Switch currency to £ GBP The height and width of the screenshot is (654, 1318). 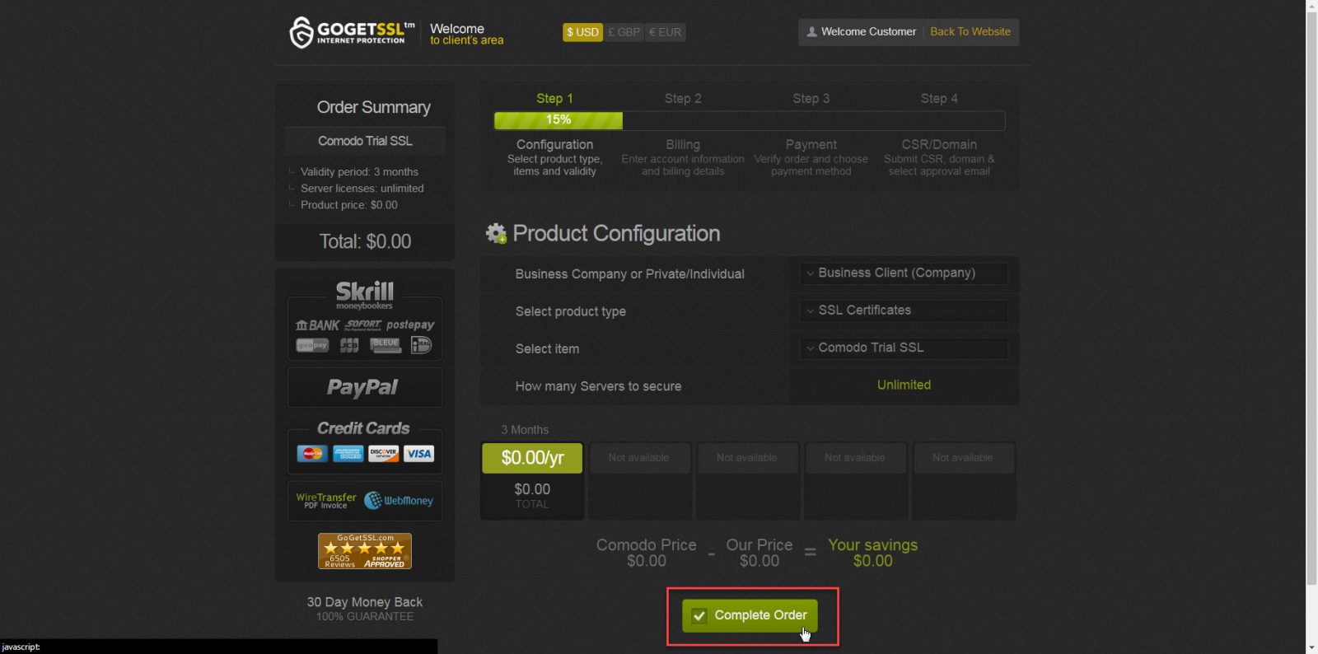pyautogui.click(x=624, y=32)
